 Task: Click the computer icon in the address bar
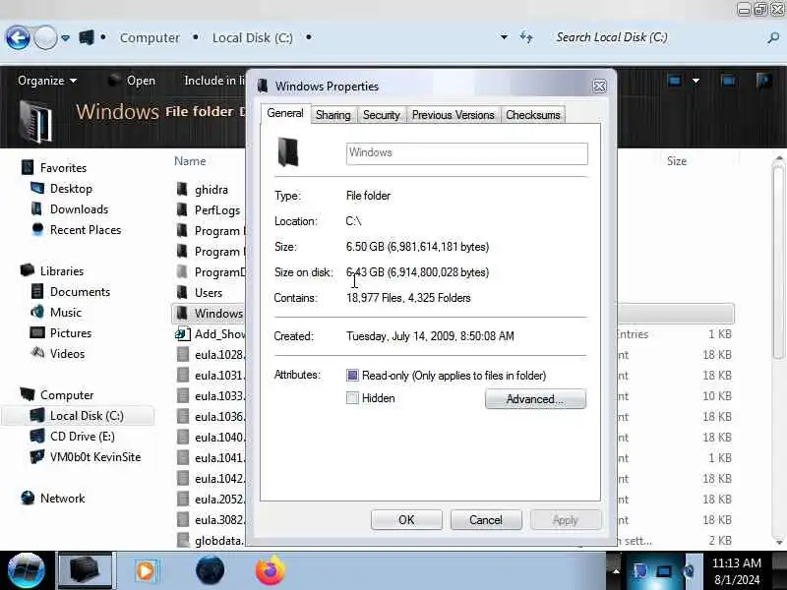87,37
